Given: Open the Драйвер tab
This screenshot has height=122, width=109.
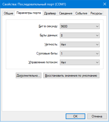Looking at the screenshot, I should 50,13.
